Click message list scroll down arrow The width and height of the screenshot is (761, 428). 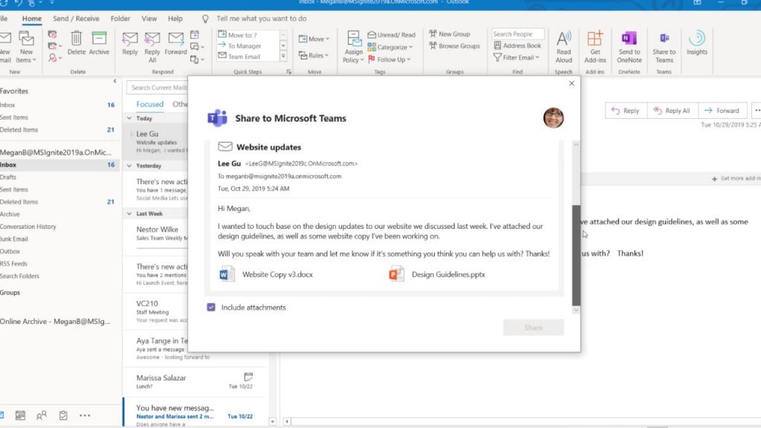272,422
